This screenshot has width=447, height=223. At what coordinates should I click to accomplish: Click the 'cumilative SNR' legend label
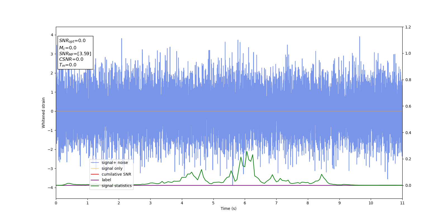[116, 174]
